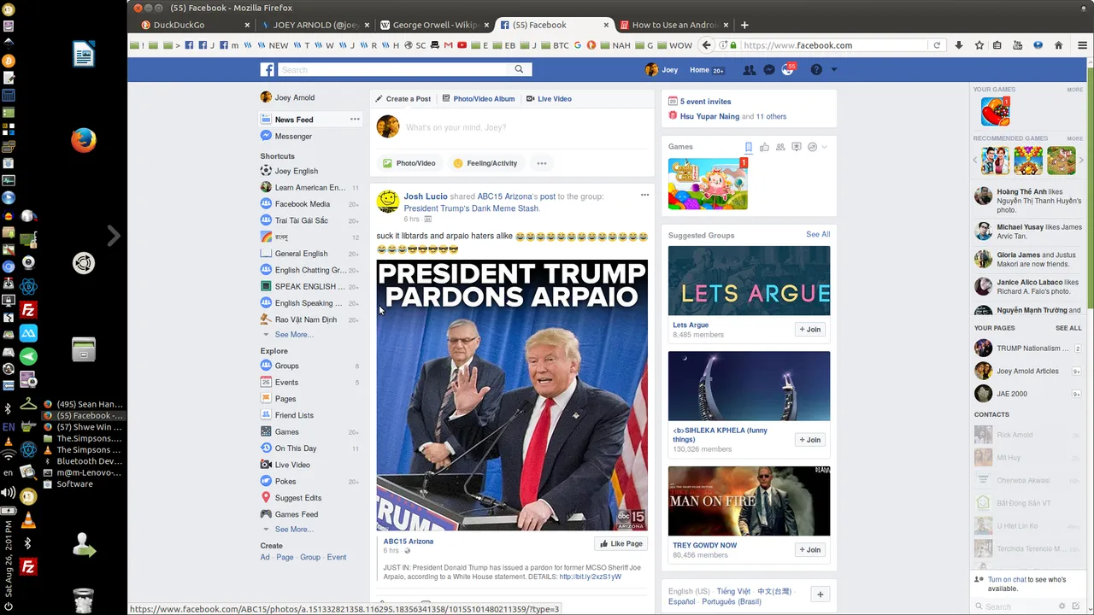1094x615 pixels.
Task: Open News Feed options ellipsis
Action: [x=355, y=120]
